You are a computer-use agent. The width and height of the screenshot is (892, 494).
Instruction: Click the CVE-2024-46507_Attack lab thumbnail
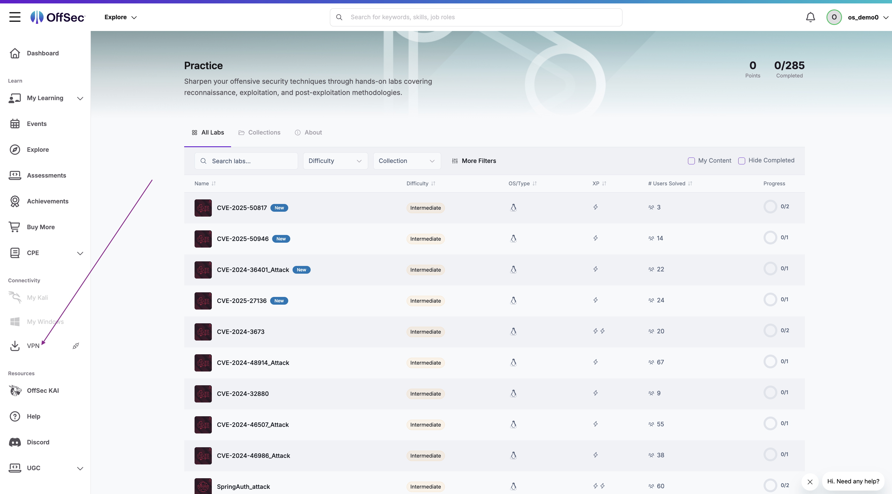[203, 425]
